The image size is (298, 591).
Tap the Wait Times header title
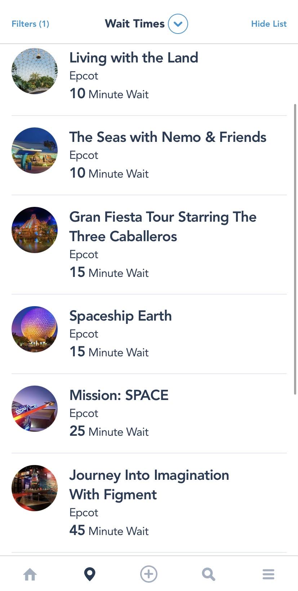(x=135, y=24)
